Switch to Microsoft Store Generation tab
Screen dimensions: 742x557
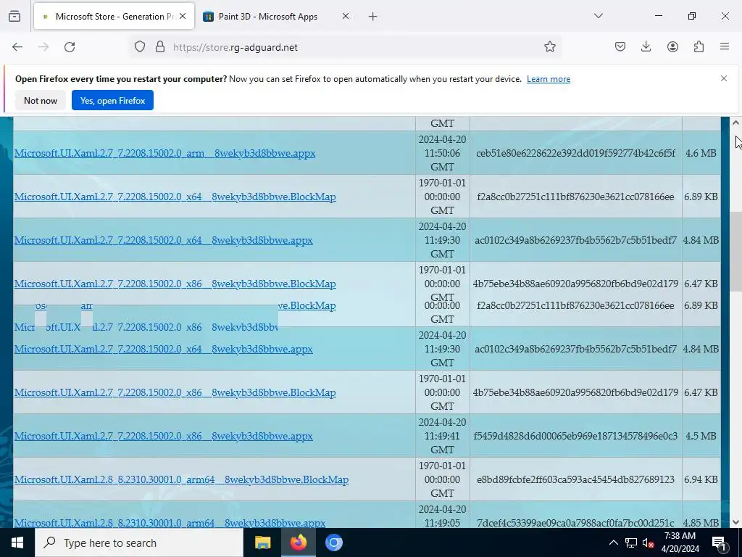pyautogui.click(x=114, y=16)
